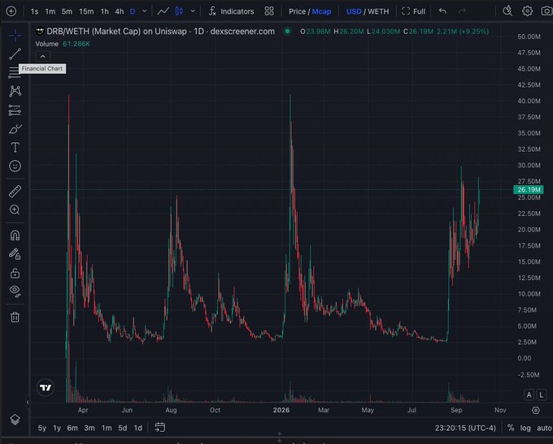The width and height of the screenshot is (553, 444).
Task: Select the 5m interval
Action: pos(67,11)
